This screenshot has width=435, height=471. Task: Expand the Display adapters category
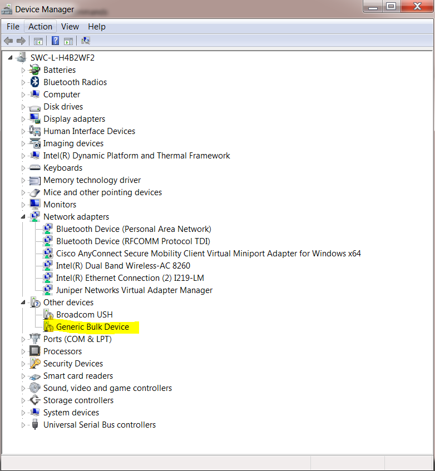tap(23, 119)
